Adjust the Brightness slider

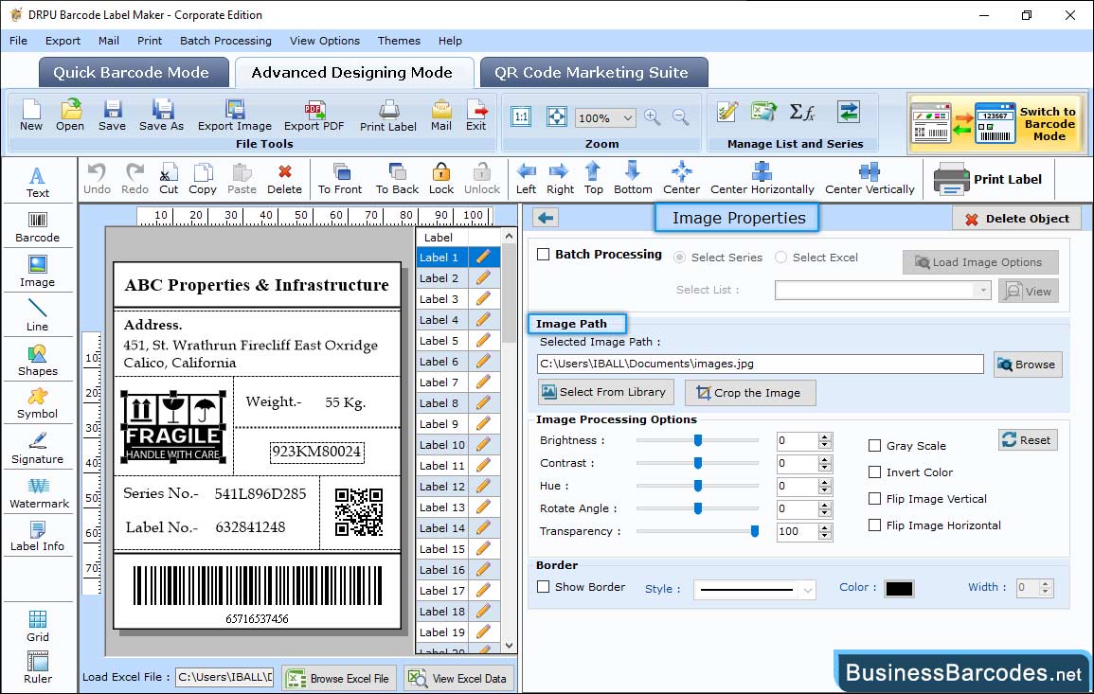pos(698,440)
